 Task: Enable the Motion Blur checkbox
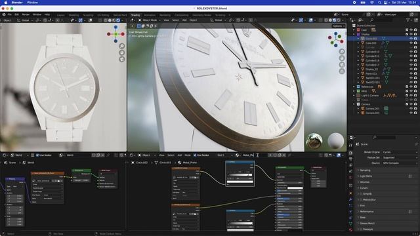[361, 199]
